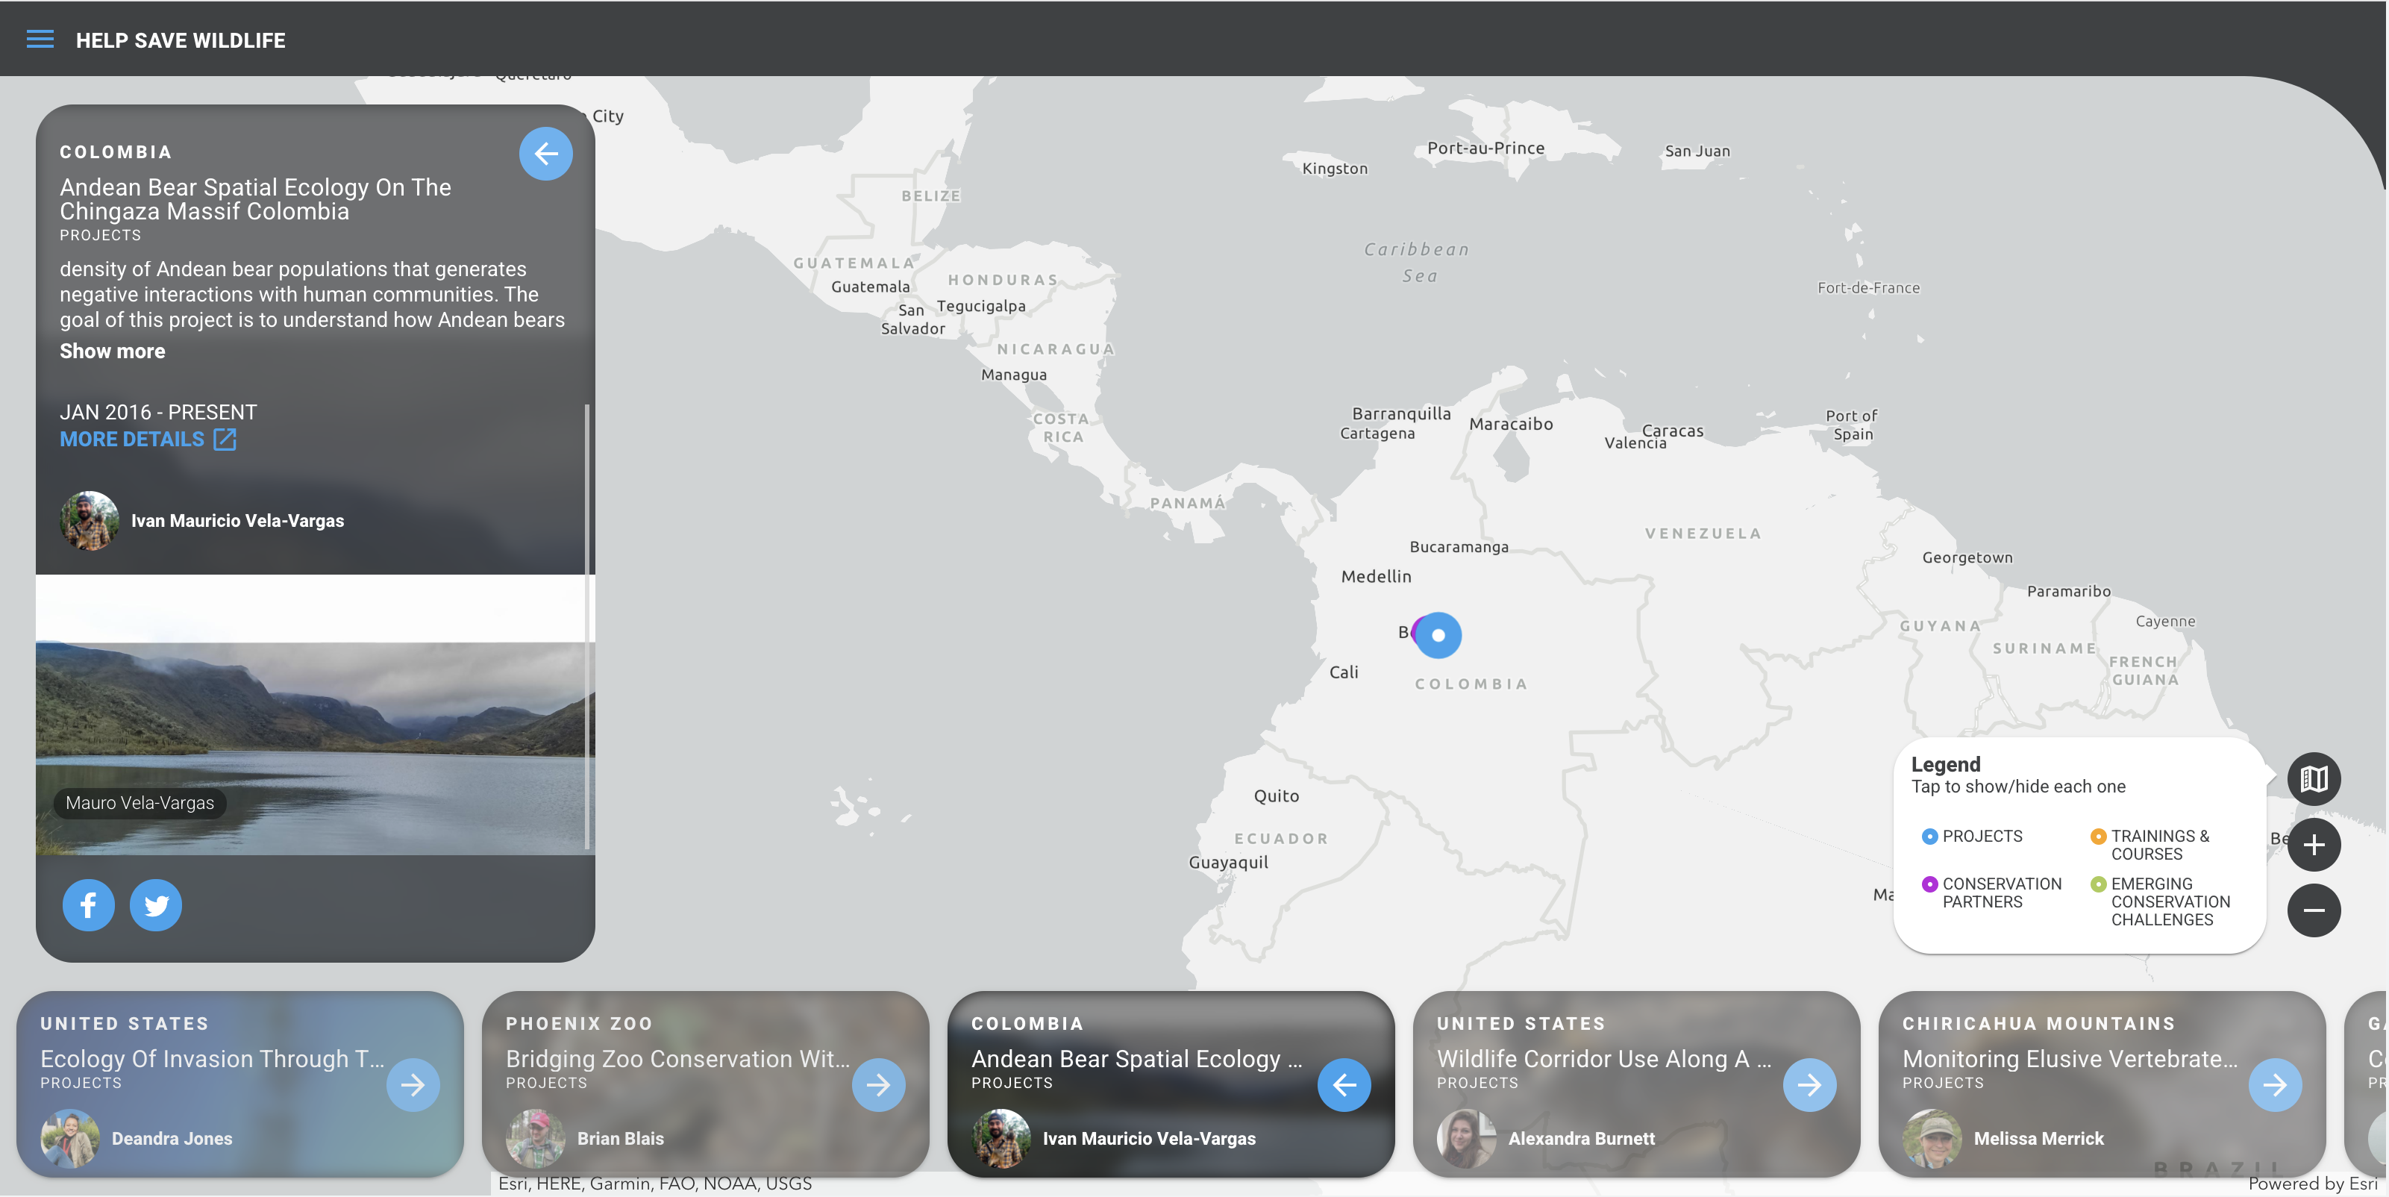The height and width of the screenshot is (1197, 2389).
Task: Click the external link icon beside More Details
Action: coord(225,439)
